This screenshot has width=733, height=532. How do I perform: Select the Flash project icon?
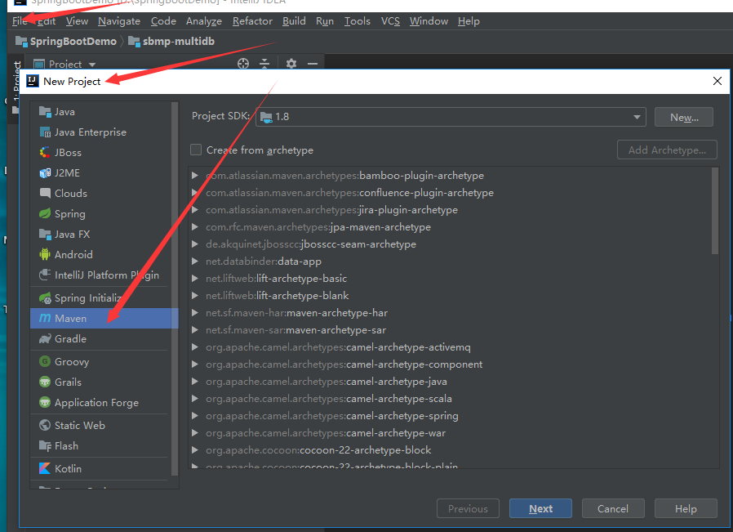point(45,446)
